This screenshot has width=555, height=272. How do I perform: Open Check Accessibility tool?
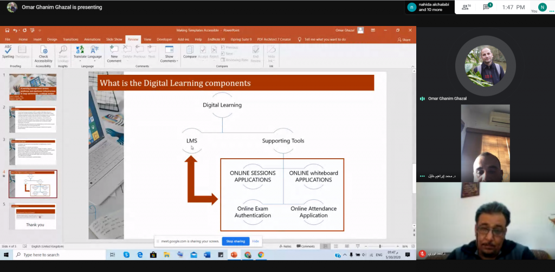point(43,54)
